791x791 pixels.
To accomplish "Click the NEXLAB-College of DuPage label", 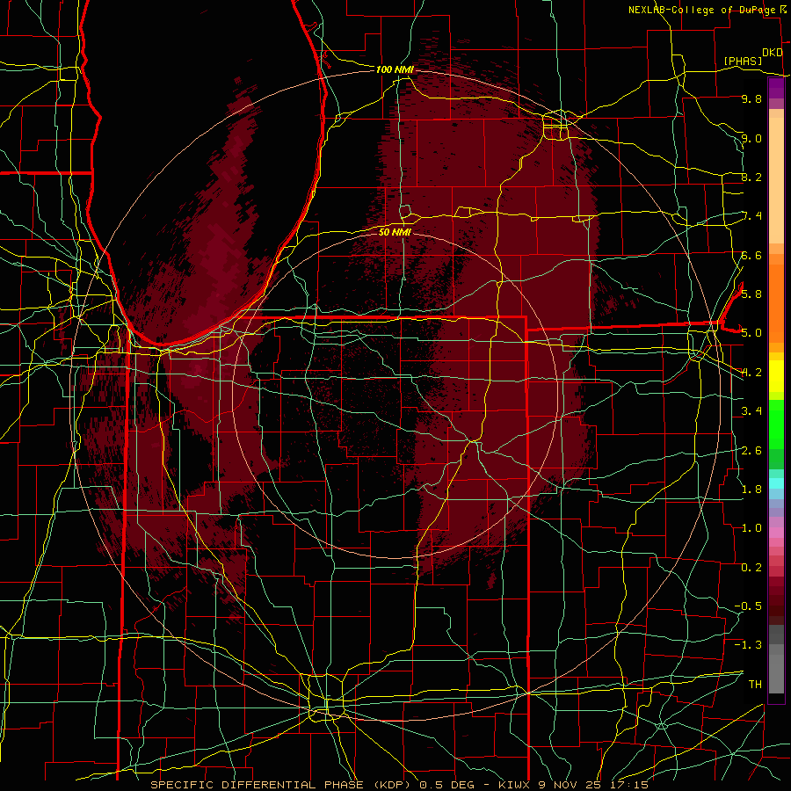I will click(702, 10).
